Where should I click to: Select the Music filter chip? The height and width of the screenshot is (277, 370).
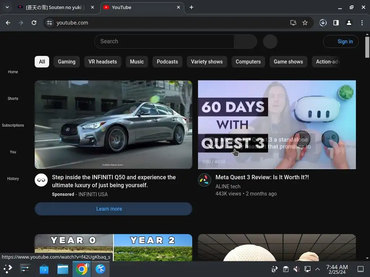137,62
